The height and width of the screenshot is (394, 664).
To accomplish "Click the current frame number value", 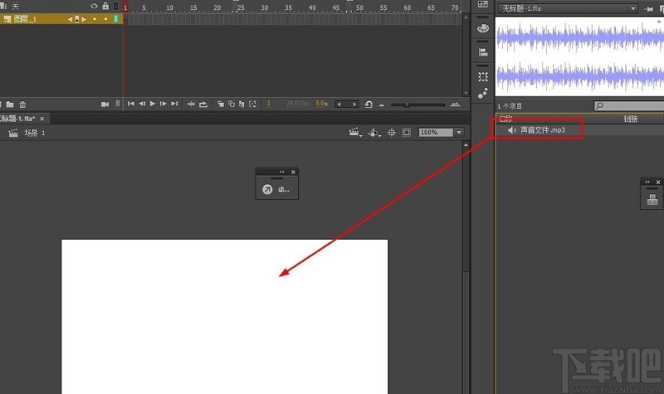I will coord(268,104).
